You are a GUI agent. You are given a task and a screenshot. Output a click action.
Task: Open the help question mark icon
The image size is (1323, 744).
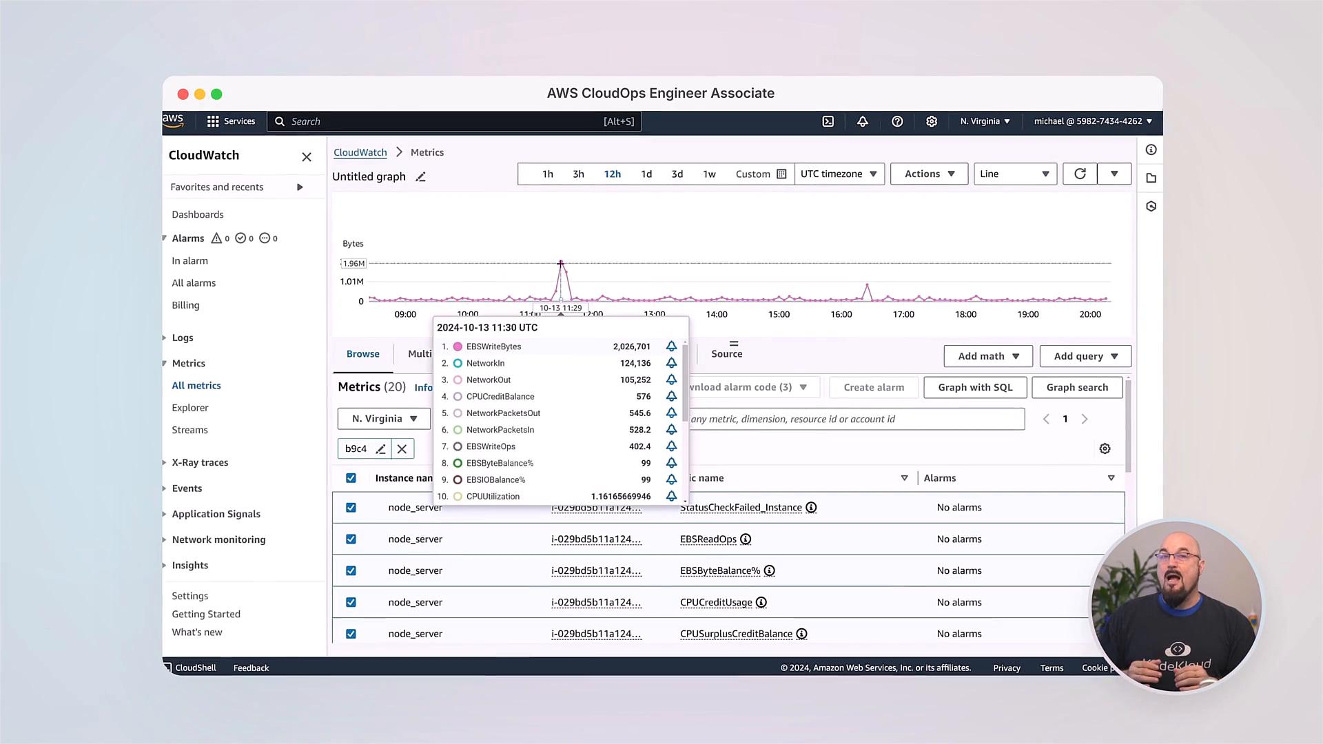click(x=897, y=121)
